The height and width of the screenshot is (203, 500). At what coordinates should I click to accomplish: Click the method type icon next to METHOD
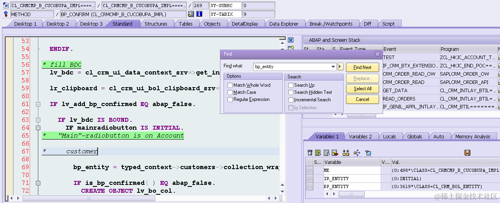[6, 14]
